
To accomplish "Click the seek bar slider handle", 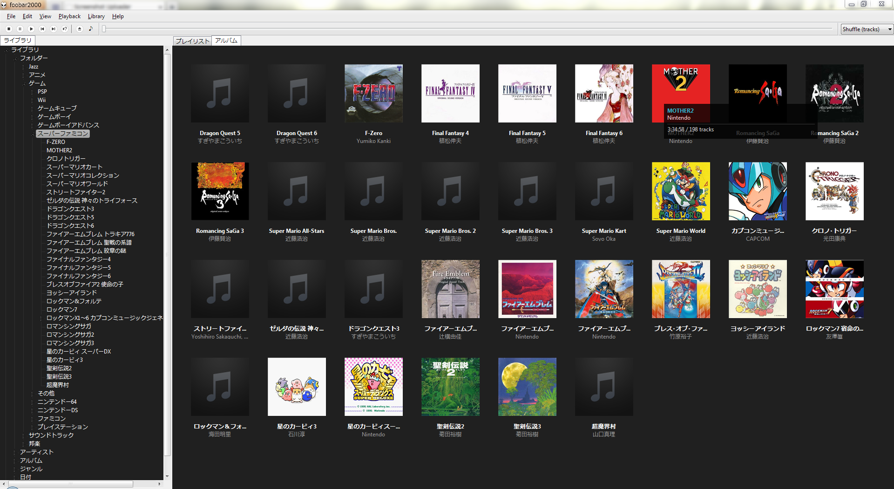I will click(104, 29).
